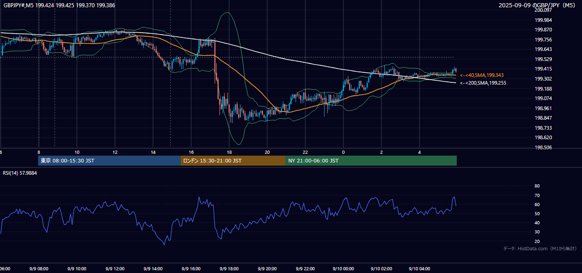
Task: Select the chart title dated 2025-09-09
Action: coord(537,5)
